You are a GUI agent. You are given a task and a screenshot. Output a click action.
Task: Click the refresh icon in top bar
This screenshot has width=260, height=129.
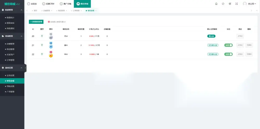[223, 4]
